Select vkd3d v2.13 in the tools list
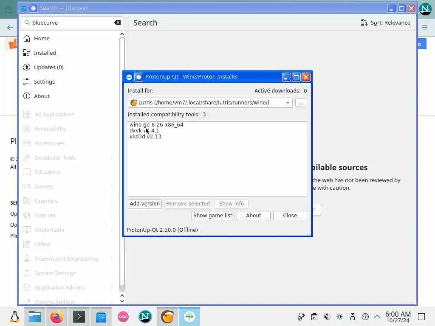The height and width of the screenshot is (326, 435). [x=145, y=136]
